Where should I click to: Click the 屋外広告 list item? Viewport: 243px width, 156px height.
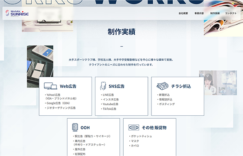point(79,149)
